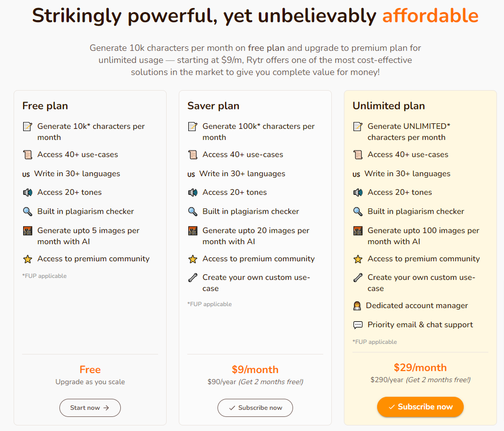Click the star icon in Unlimited plan
This screenshot has height=431, width=504.
(357, 259)
